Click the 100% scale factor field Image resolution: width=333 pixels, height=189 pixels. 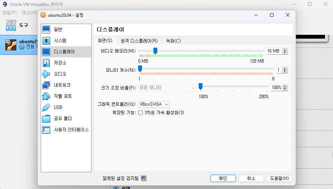277,87
